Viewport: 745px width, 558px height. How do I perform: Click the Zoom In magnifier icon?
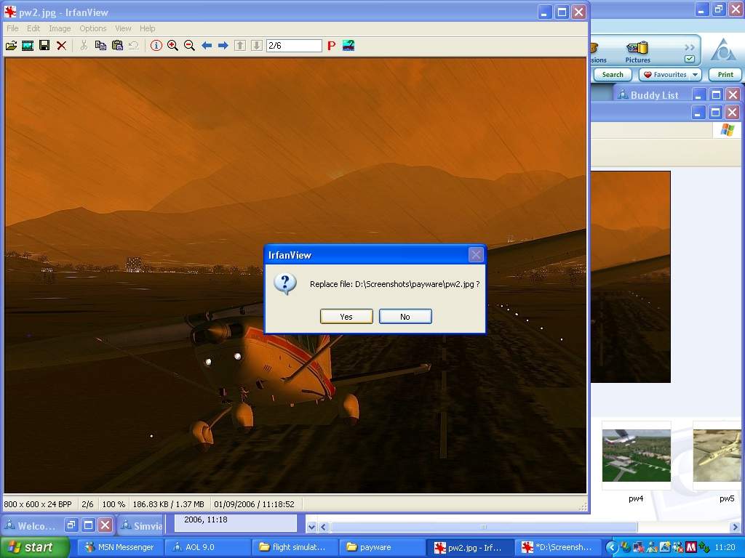click(x=172, y=46)
